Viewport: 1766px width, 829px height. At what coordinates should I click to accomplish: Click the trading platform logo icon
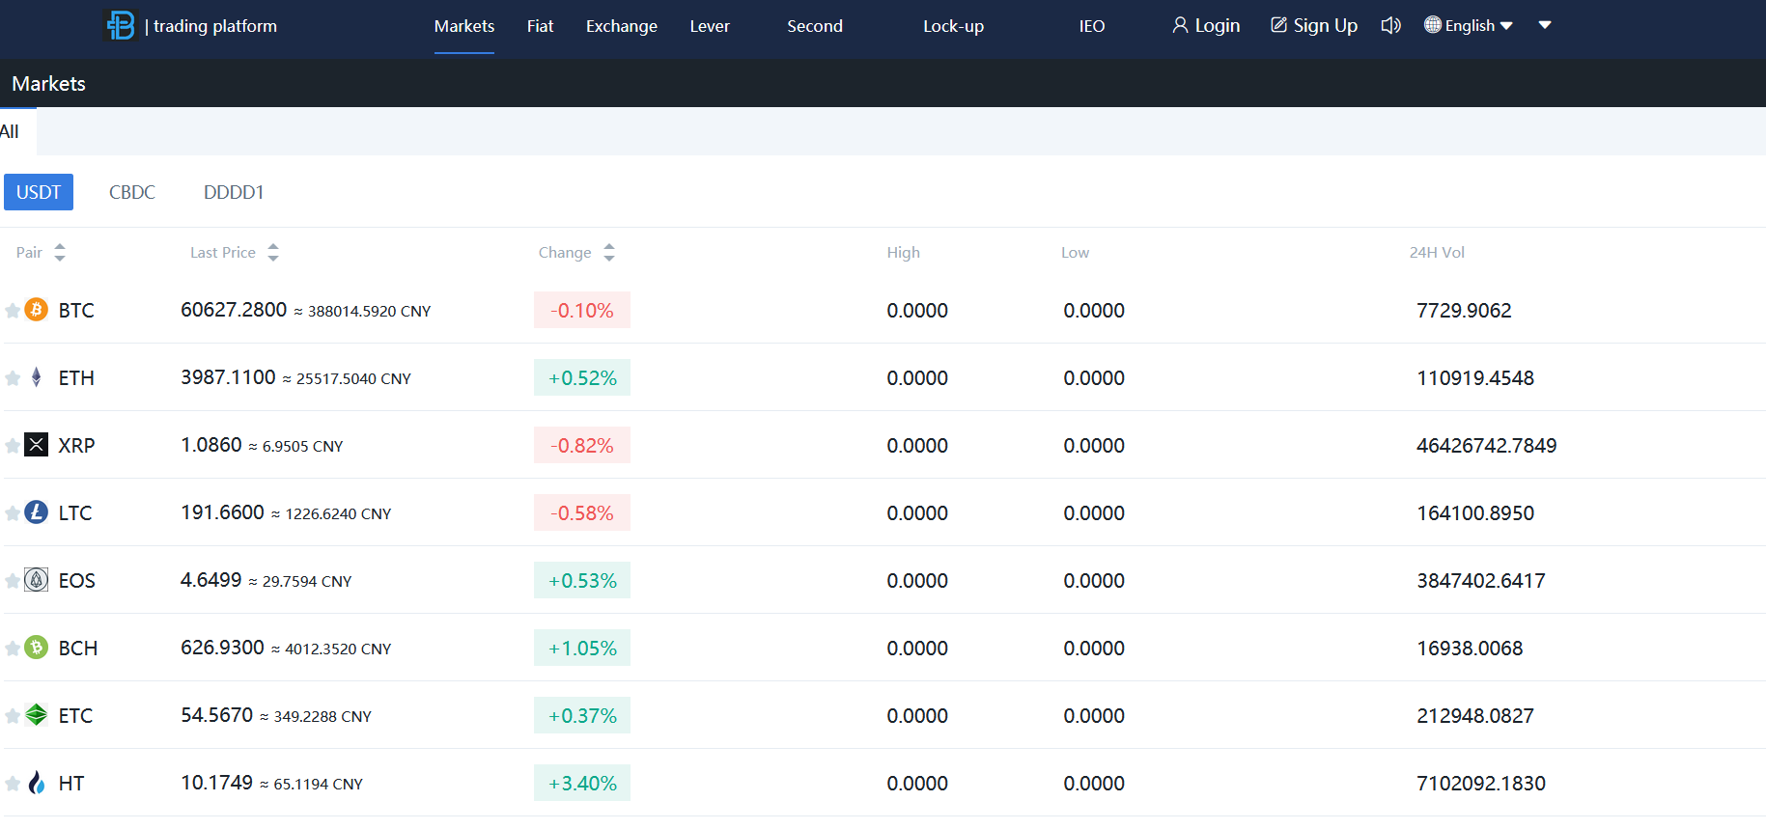coord(121,25)
